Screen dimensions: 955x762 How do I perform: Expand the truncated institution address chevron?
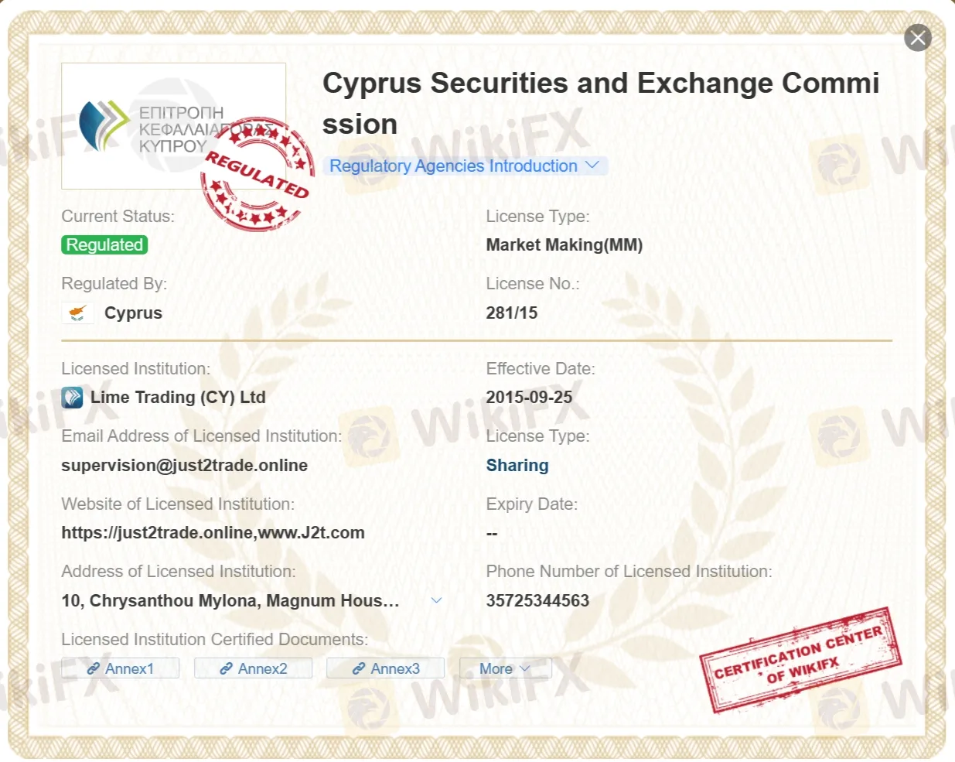click(436, 601)
